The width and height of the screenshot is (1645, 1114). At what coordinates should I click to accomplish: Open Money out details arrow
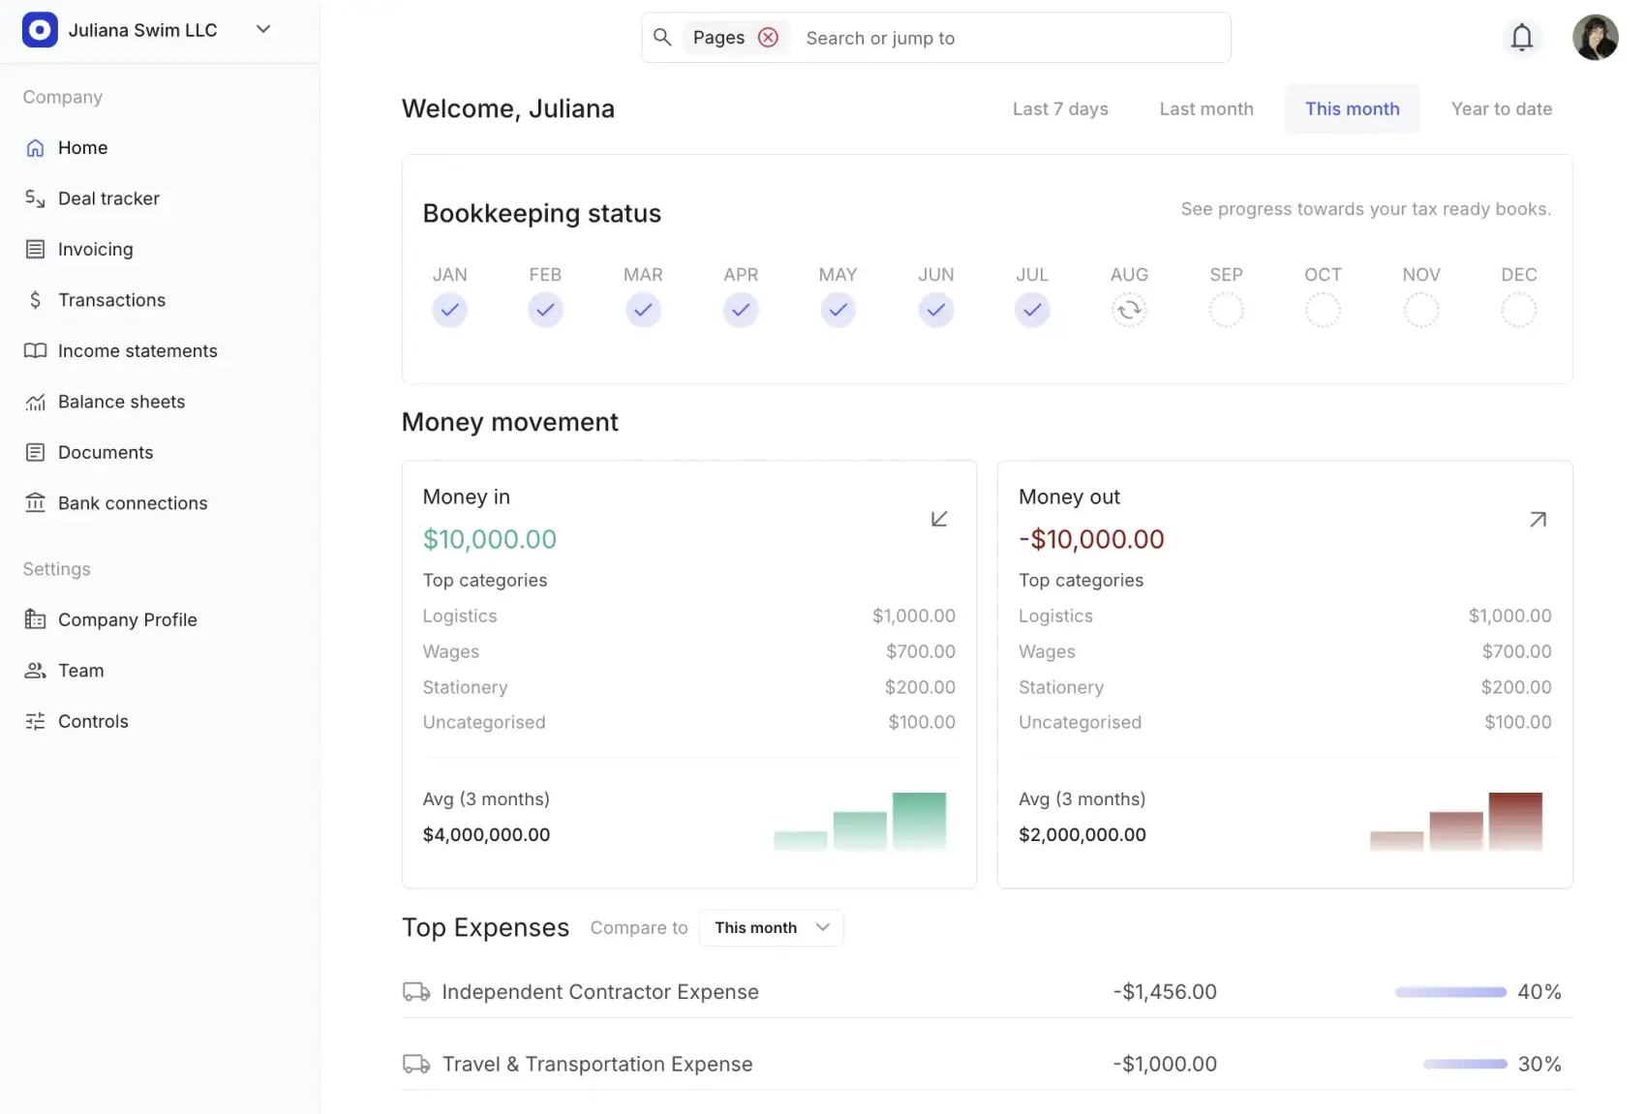1538,519
